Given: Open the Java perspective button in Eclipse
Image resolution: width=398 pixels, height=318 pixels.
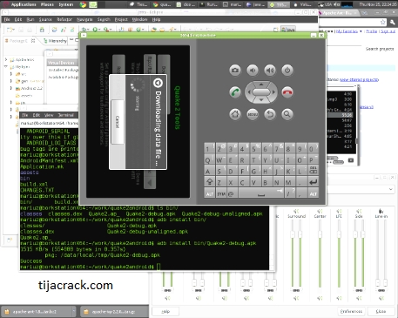Looking at the screenshot, I should coord(288,30).
